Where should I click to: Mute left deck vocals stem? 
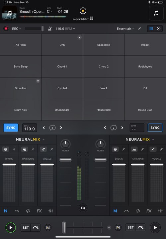[x=52, y=149]
